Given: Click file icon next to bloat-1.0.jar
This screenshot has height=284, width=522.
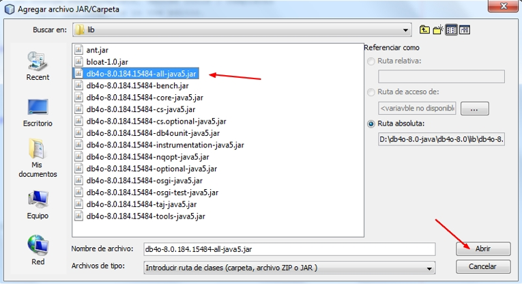Looking at the screenshot, I should tap(78, 61).
